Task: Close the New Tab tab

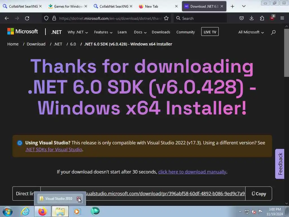Action: (176, 6)
